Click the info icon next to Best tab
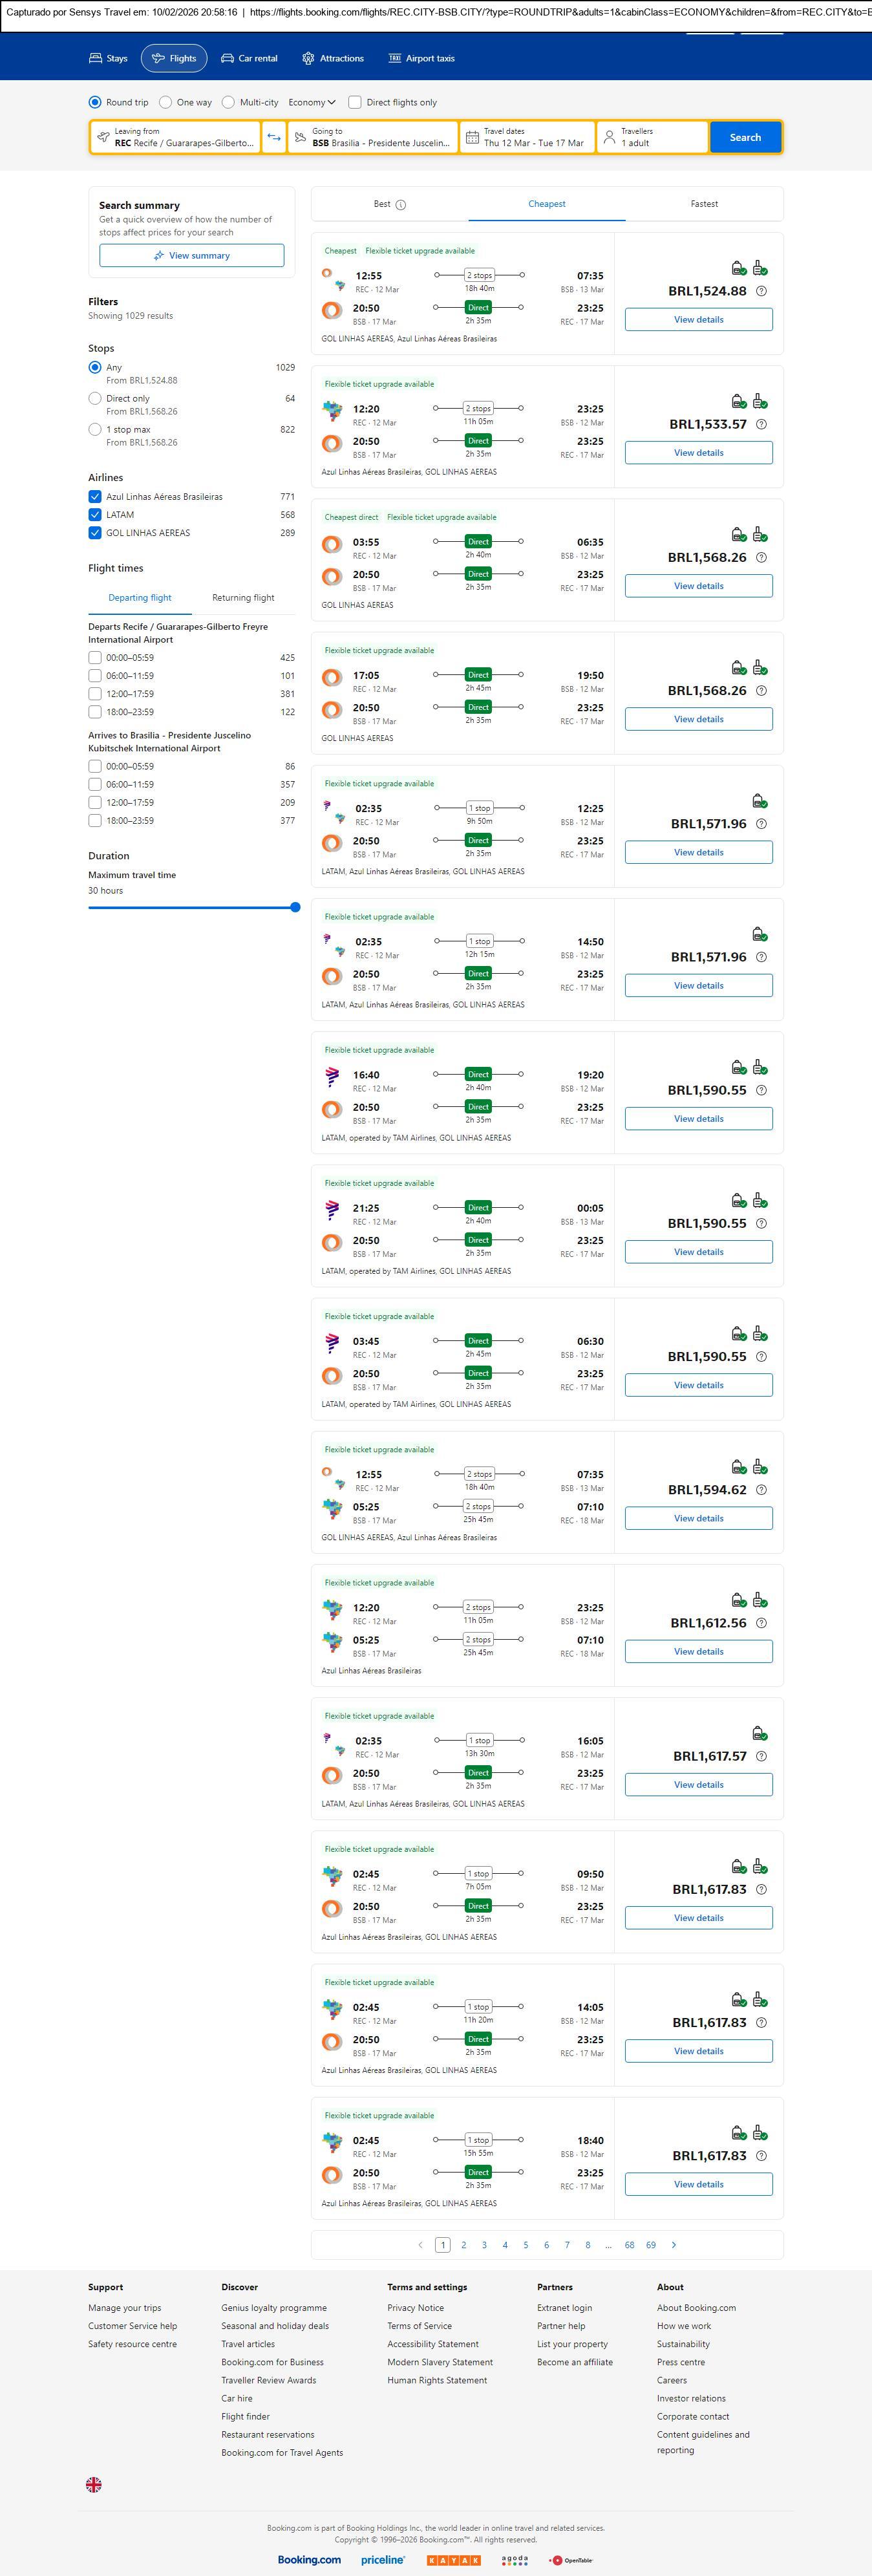This screenshot has width=872, height=2576. [401, 205]
